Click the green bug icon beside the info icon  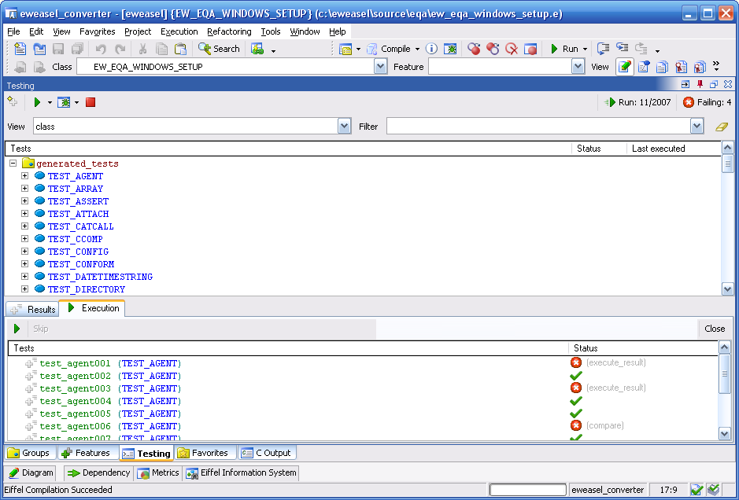[450, 49]
